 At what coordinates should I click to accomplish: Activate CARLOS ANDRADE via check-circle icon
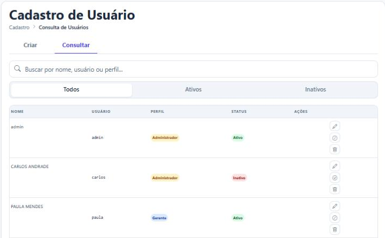pyautogui.click(x=335, y=178)
